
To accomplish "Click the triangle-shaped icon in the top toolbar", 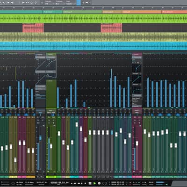I will [x=36, y=3].
